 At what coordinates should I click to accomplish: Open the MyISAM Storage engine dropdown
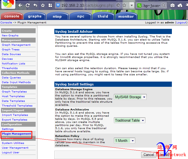coord(130,97)
